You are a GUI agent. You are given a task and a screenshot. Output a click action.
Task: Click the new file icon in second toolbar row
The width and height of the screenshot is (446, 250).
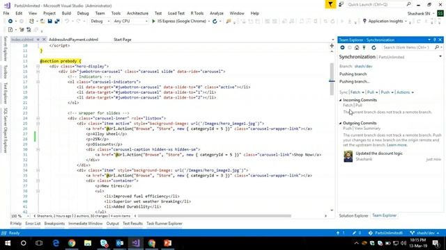10,30
